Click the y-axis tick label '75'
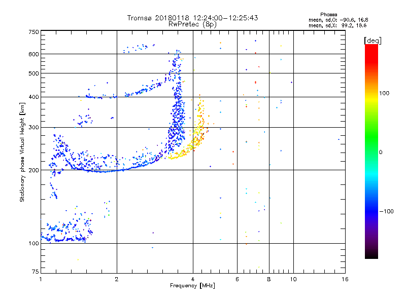The height and width of the screenshot is (304, 406). point(36,272)
